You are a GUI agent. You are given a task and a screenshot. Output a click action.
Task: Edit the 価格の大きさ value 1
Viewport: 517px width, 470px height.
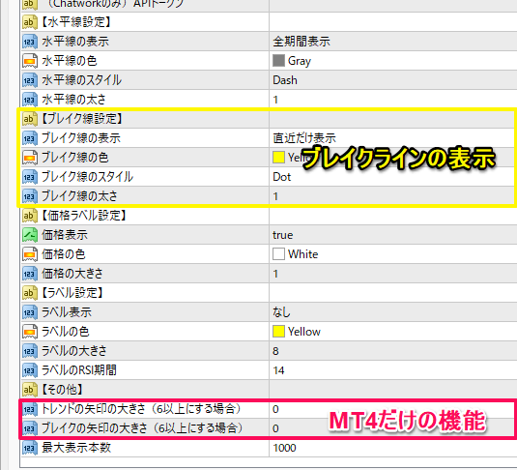point(275,274)
